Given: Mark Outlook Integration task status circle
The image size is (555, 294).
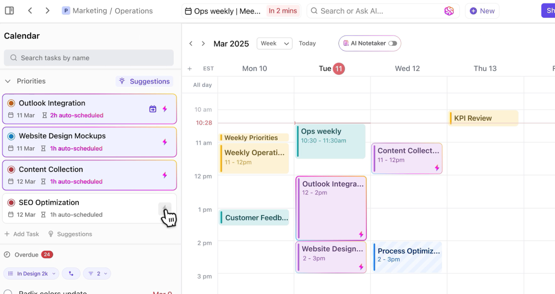Looking at the screenshot, I should click(x=11, y=103).
